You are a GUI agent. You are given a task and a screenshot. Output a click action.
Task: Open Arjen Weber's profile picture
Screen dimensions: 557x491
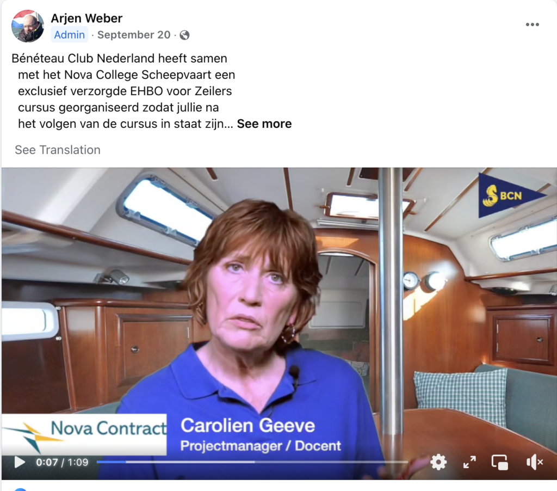[x=28, y=26]
